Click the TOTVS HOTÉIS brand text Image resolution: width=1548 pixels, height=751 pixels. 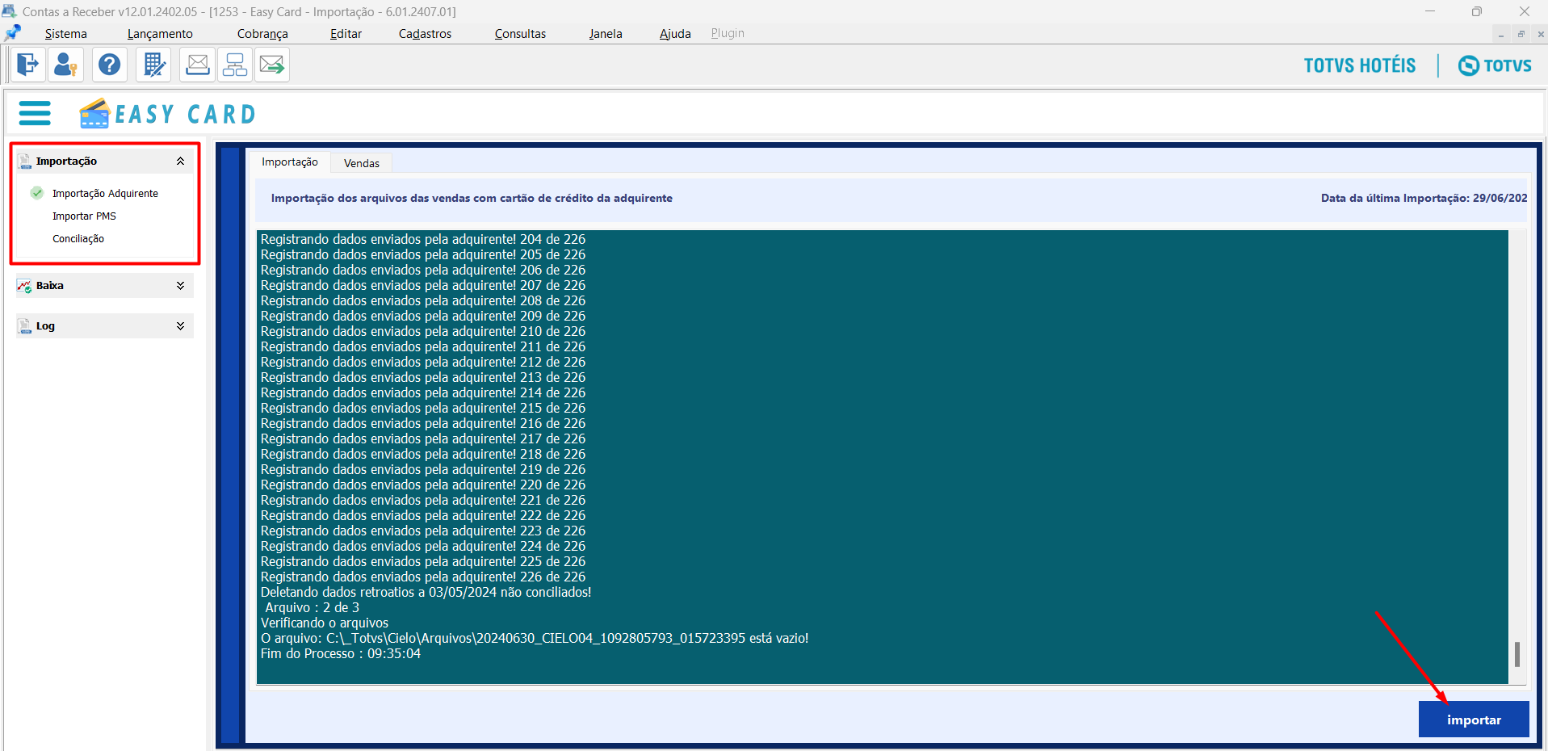click(x=1360, y=65)
